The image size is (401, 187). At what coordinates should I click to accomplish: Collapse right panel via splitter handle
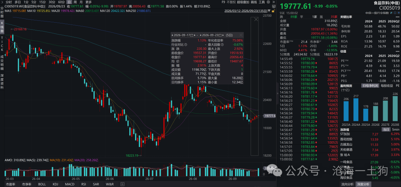[x=278, y=93]
